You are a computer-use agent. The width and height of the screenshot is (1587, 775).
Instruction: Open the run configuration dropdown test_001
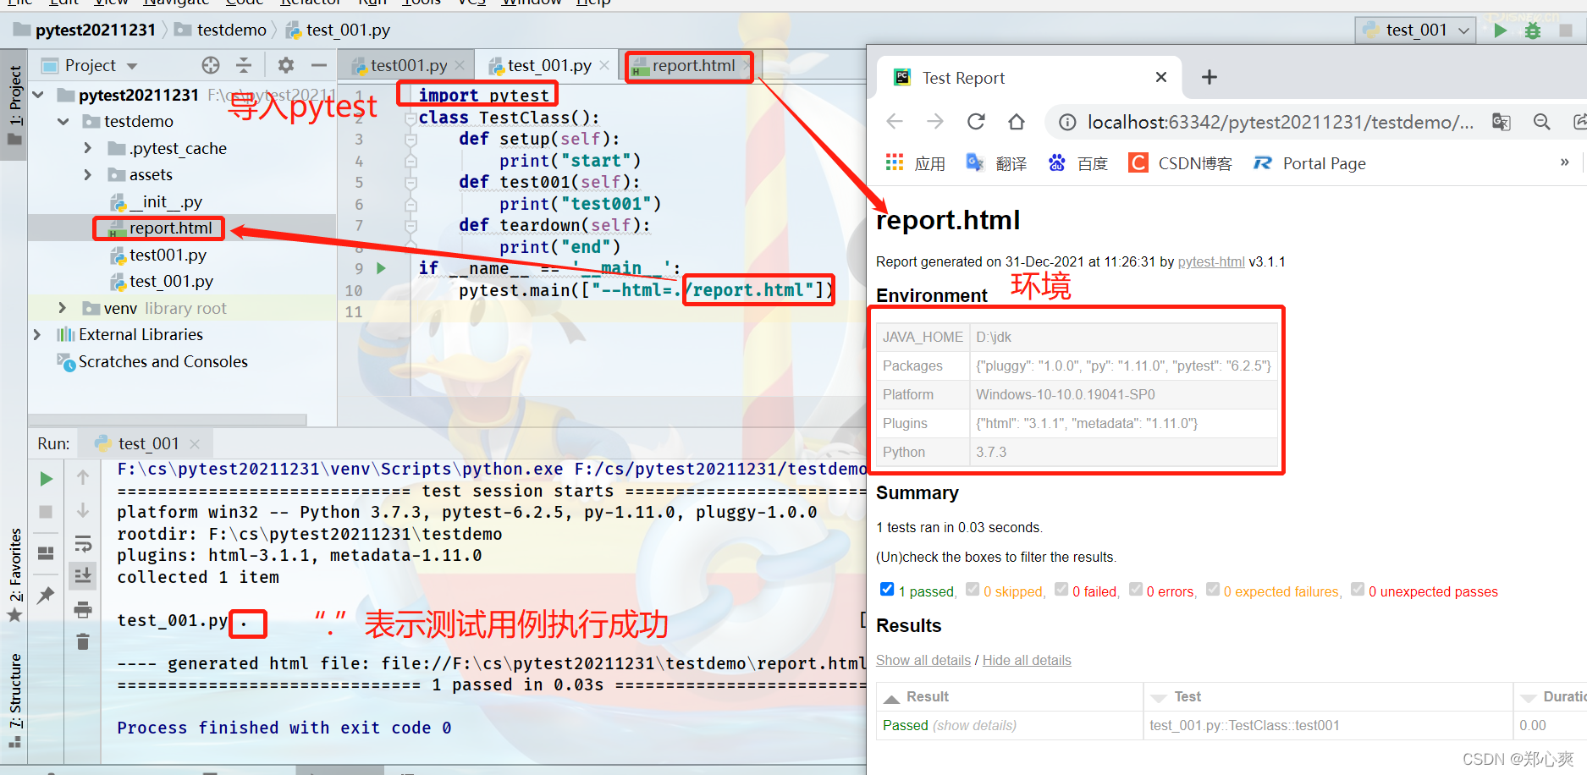[x=1416, y=30]
